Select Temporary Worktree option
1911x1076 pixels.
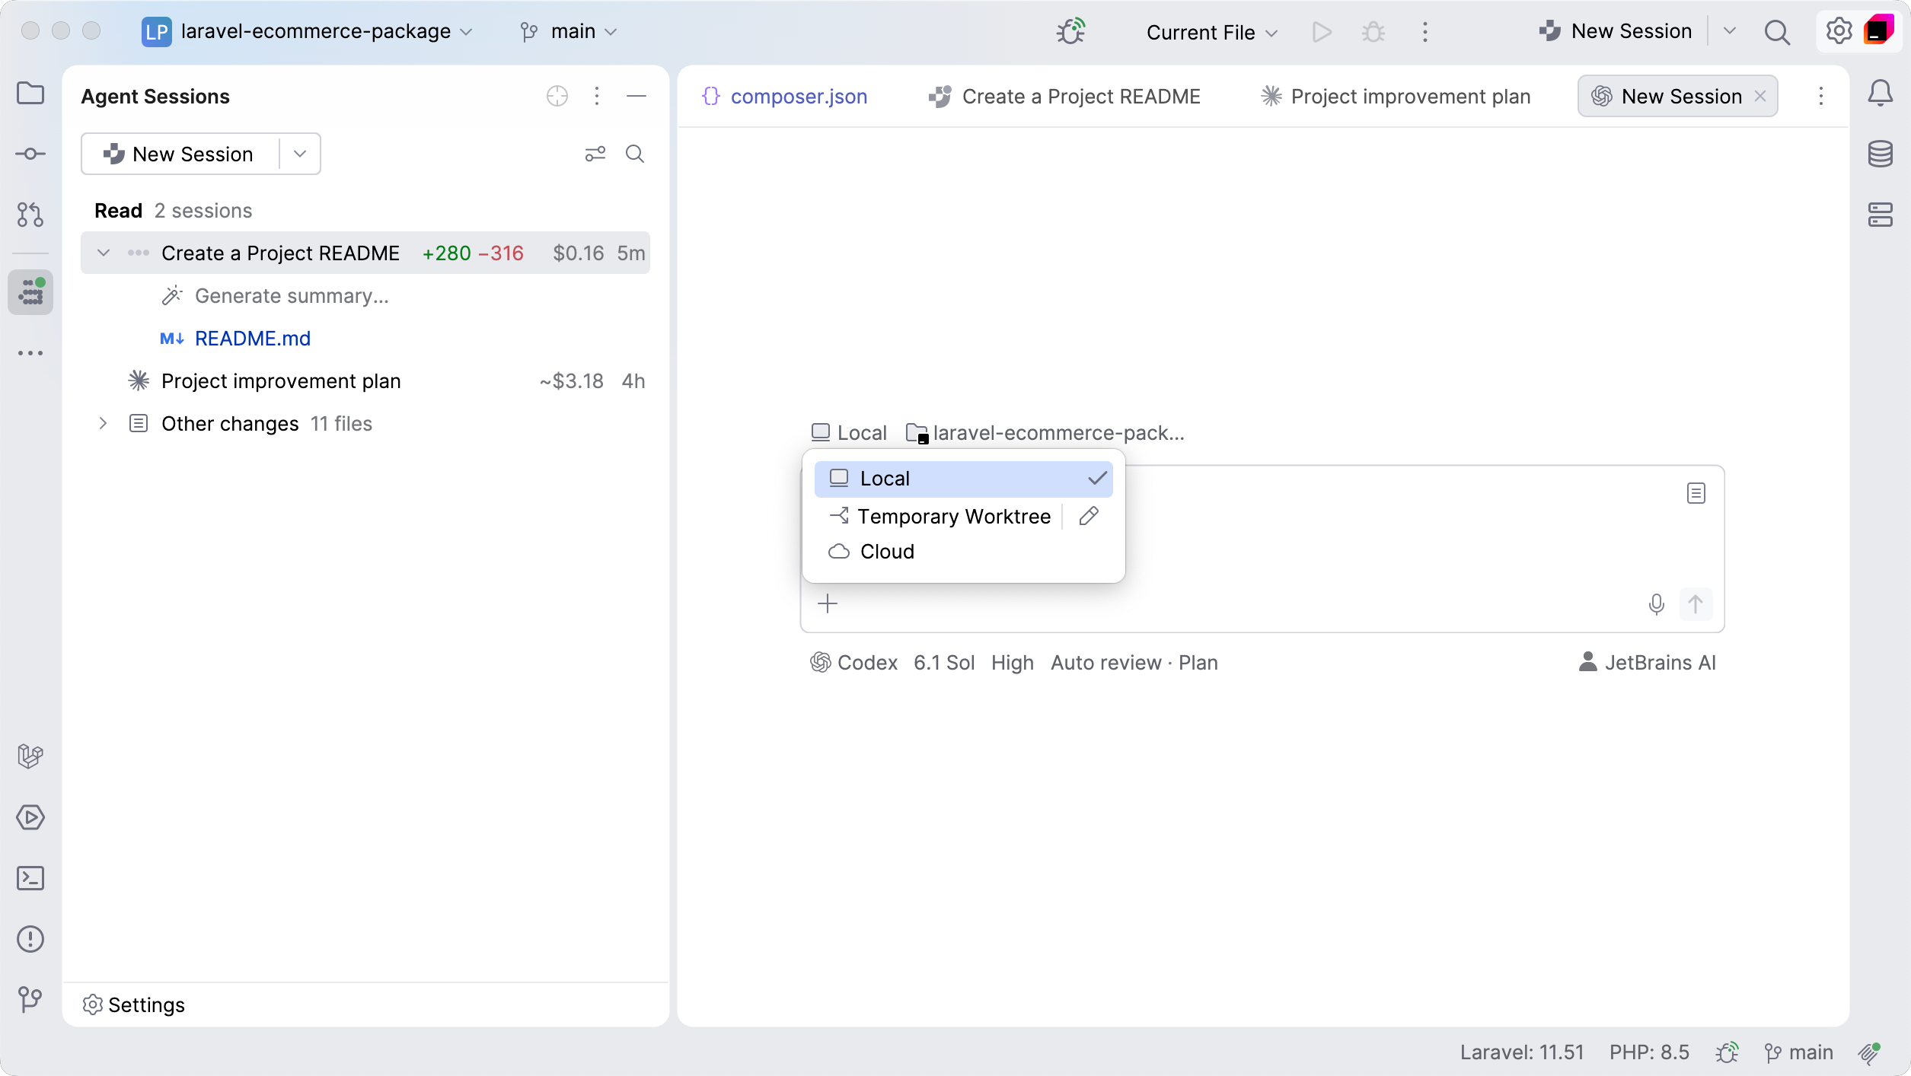point(940,517)
